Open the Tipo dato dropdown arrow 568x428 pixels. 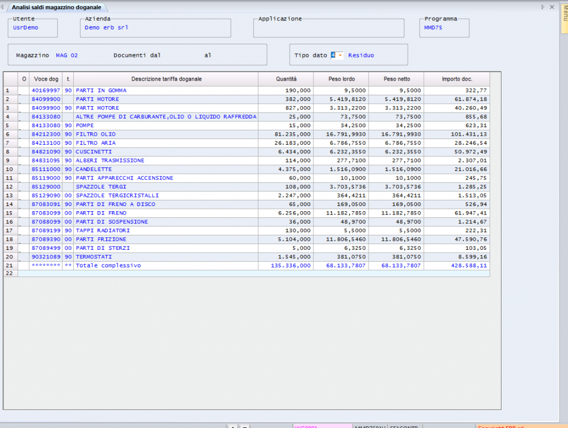[x=340, y=55]
